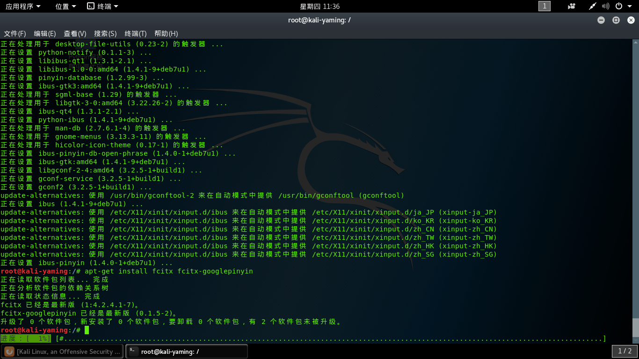Open the 查看(V) menu
Image resolution: width=639 pixels, height=359 pixels.
(75, 34)
